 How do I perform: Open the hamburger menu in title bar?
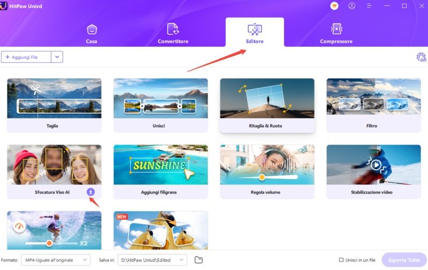(x=369, y=6)
